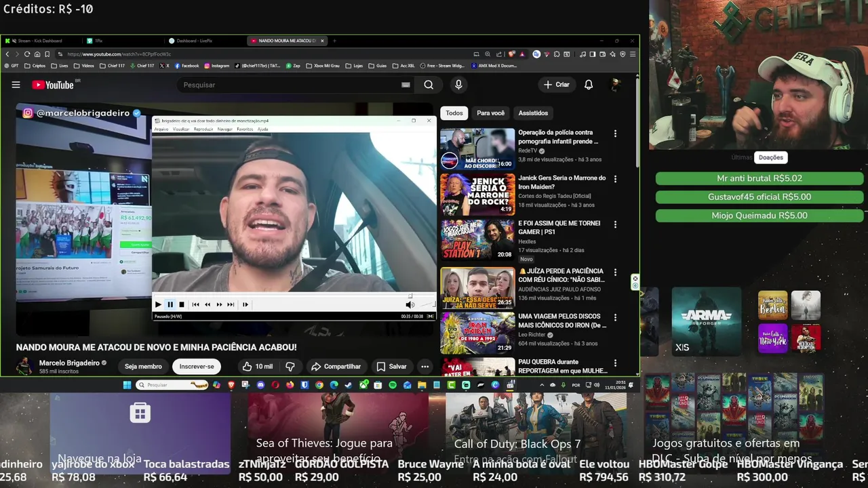
Task: Start voice search with the microphone icon
Action: 458,85
